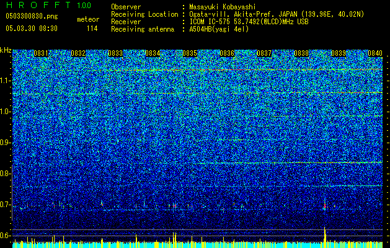
Task: Select the 0503300830.png filename text
Action: [32, 17]
